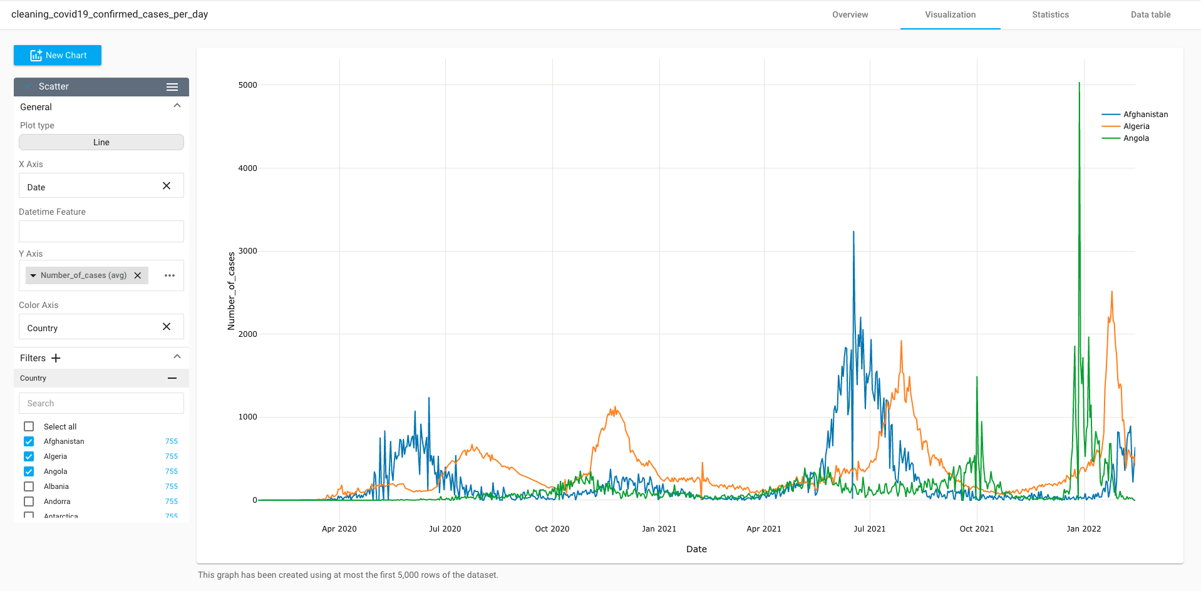Viewport: 1201px width, 591px height.
Task: Switch to the Statistics tab
Action: click(1050, 14)
